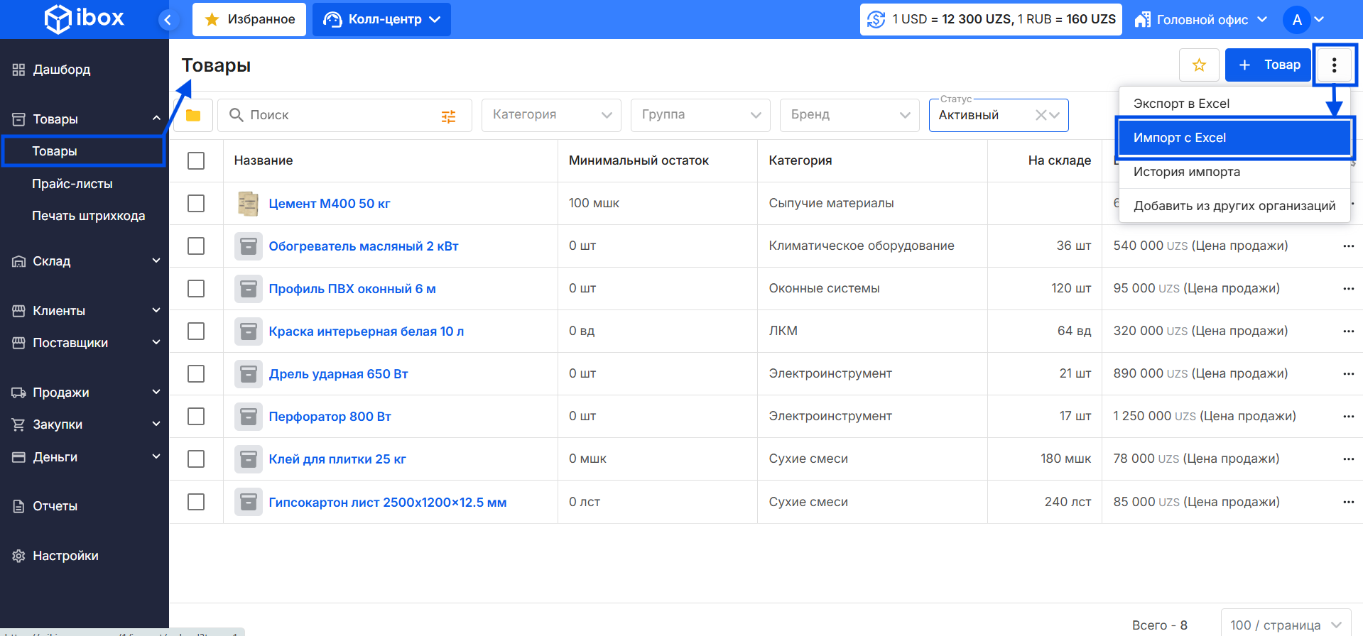Viewport: 1363px width, 636px height.
Task: Open row actions for Дрель ударная 650 Вт
Action: [x=1348, y=374]
